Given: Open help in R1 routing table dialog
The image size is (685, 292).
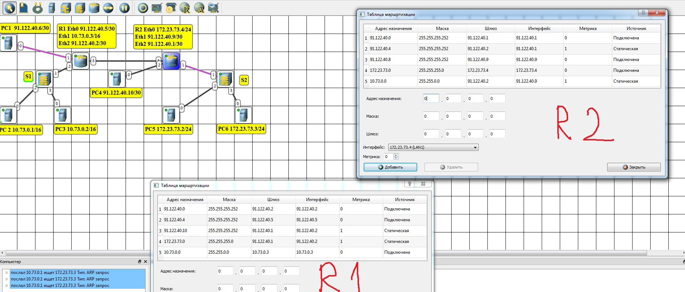Looking at the screenshot, I should (x=409, y=184).
